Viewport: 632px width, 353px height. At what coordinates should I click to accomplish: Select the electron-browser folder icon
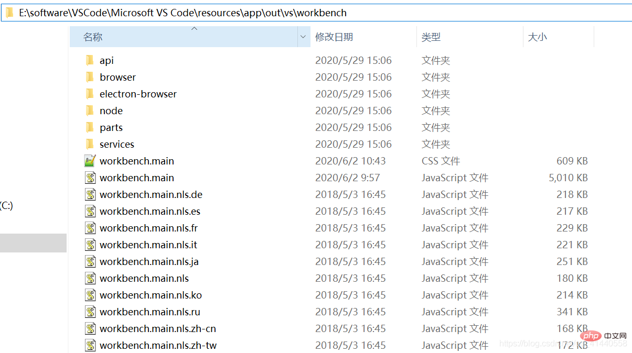tap(90, 94)
